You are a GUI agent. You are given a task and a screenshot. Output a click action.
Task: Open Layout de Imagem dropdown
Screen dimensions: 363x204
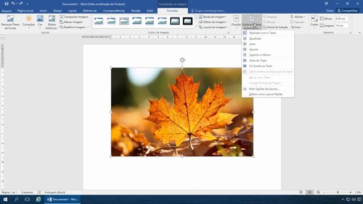coord(213,27)
